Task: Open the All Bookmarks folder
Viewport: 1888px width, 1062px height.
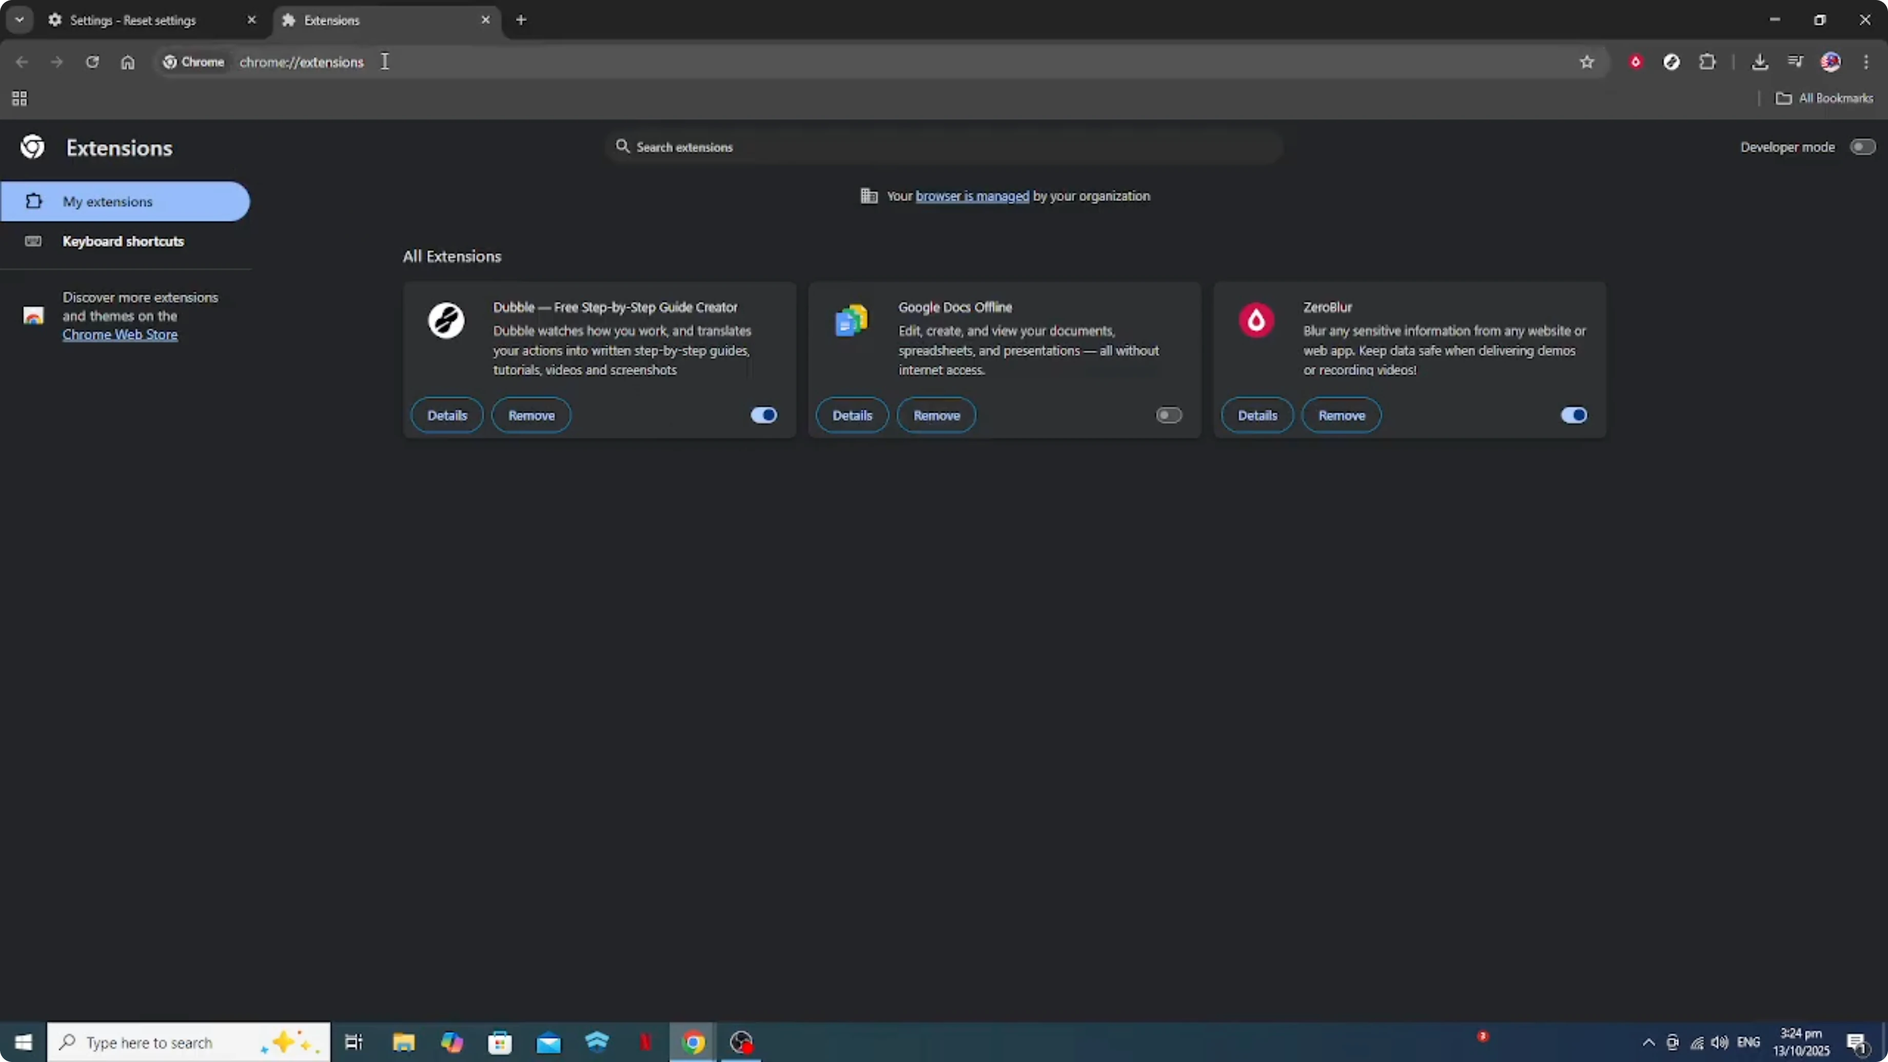Action: 1823,98
